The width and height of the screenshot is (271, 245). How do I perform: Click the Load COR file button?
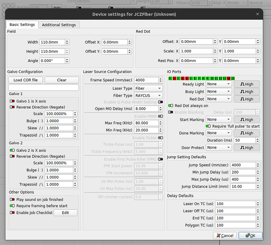click(25, 80)
